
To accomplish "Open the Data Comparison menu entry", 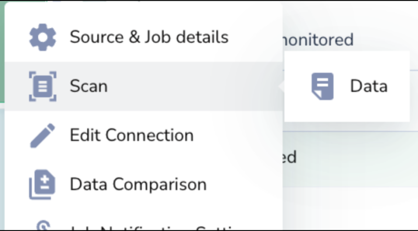I will pos(138,184).
